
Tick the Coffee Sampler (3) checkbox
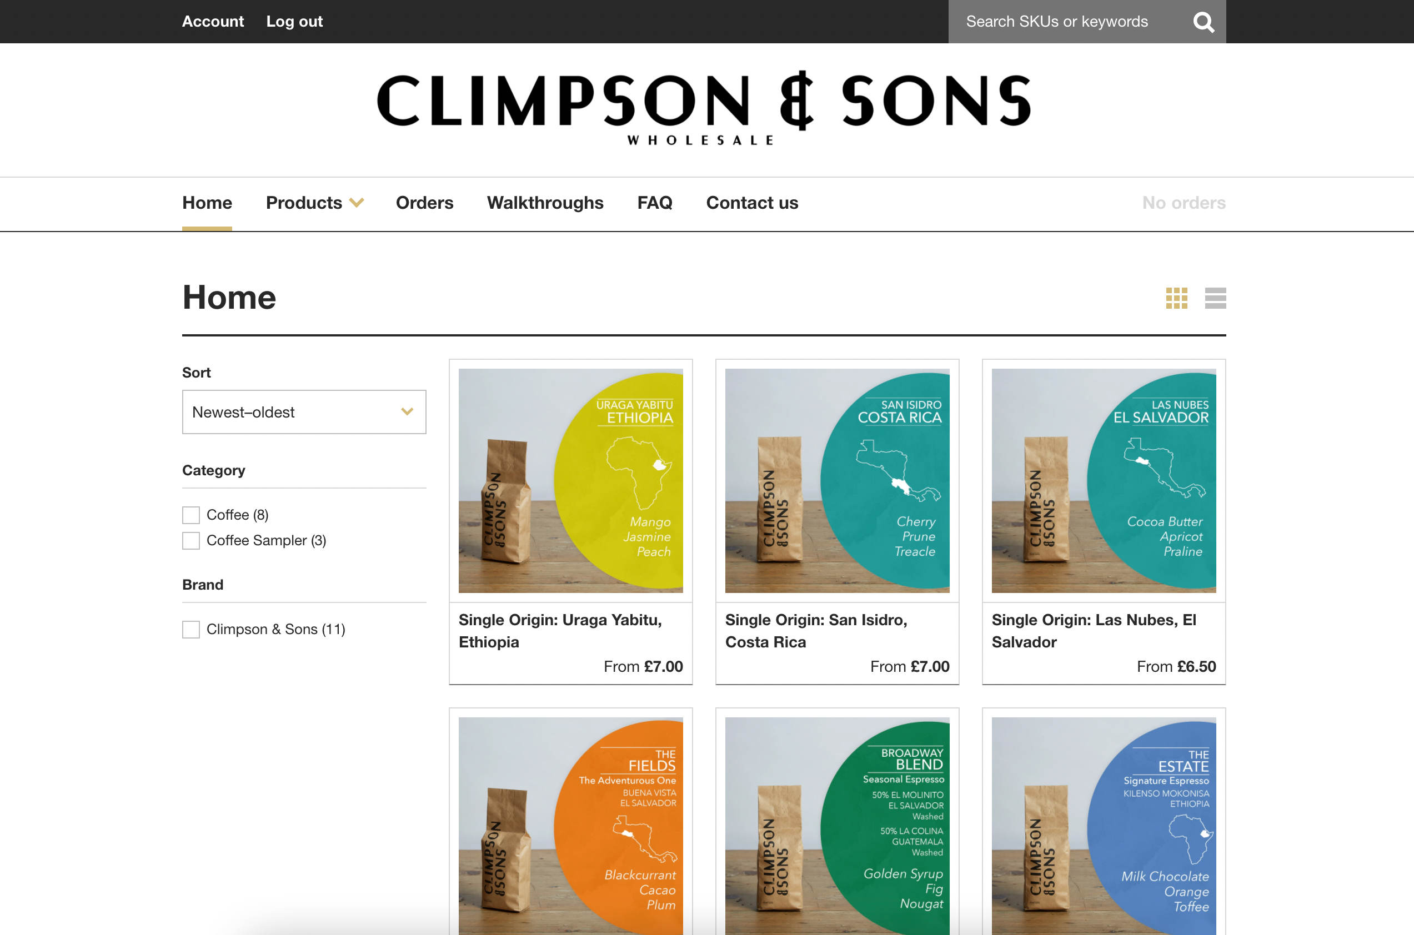pos(191,540)
